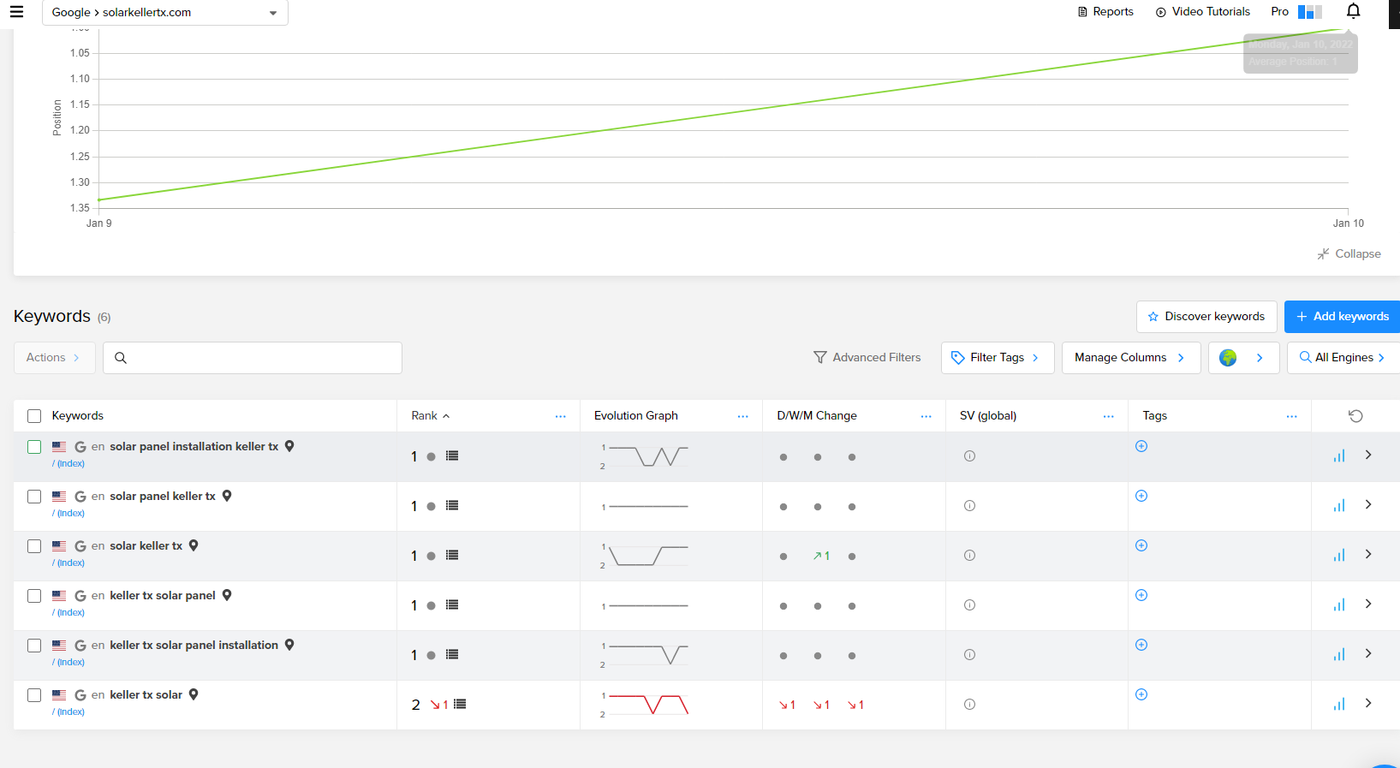The image size is (1400, 768).
Task: Open D/W/M Change column options menu
Action: 926,416
